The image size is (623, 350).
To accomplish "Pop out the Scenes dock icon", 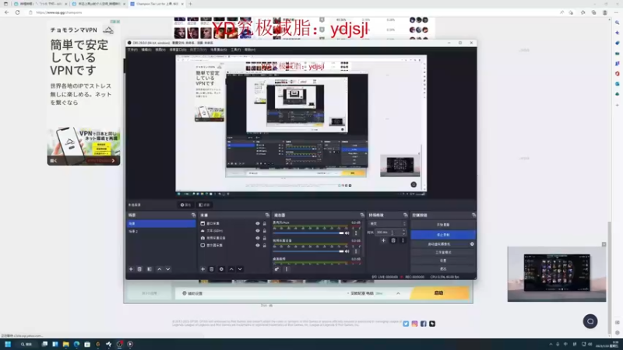I will pos(193,215).
